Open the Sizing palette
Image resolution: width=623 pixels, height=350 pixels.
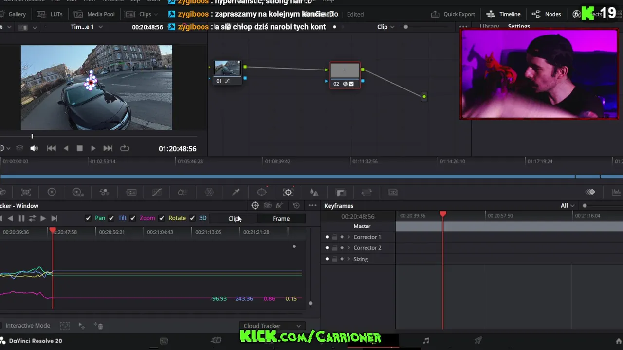tap(366, 192)
